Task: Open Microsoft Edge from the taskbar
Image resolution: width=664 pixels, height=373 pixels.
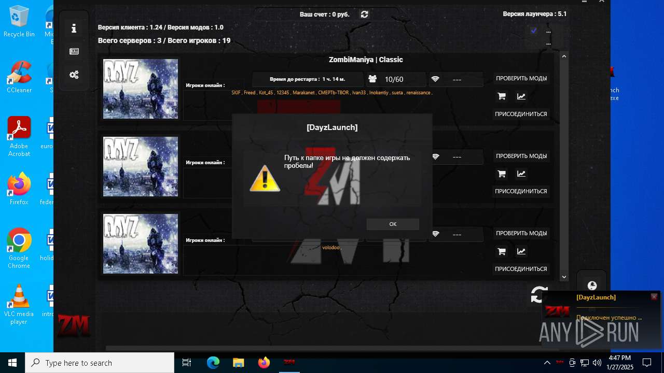Action: (x=213, y=363)
